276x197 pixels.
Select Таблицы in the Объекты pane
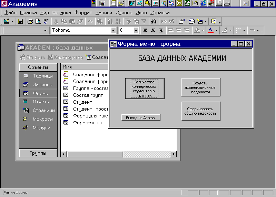[x=38, y=76]
